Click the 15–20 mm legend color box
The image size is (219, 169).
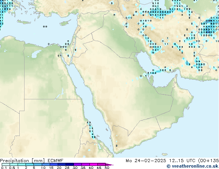(54, 165)
